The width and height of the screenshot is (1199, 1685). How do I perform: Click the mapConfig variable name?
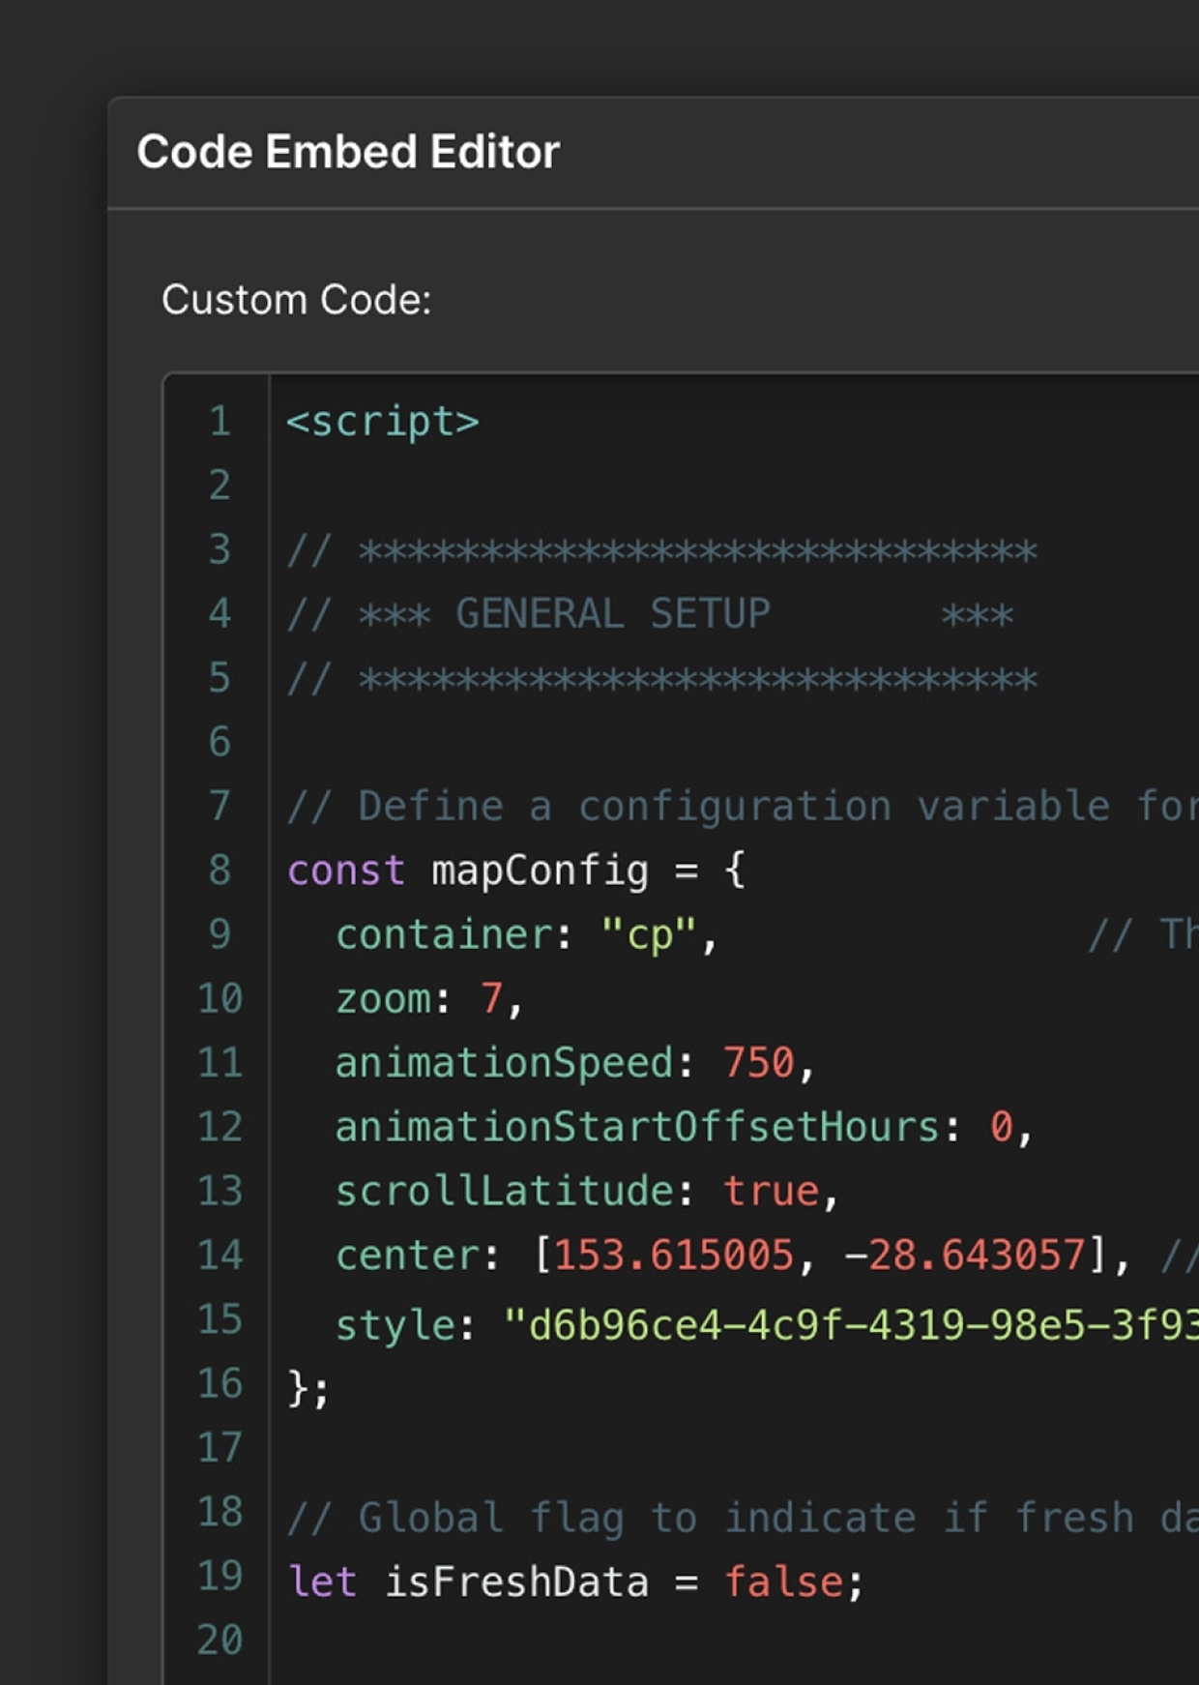540,871
